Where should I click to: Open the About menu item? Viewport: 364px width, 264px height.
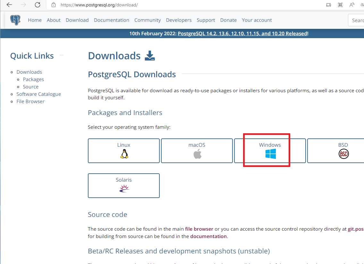pos(54,20)
